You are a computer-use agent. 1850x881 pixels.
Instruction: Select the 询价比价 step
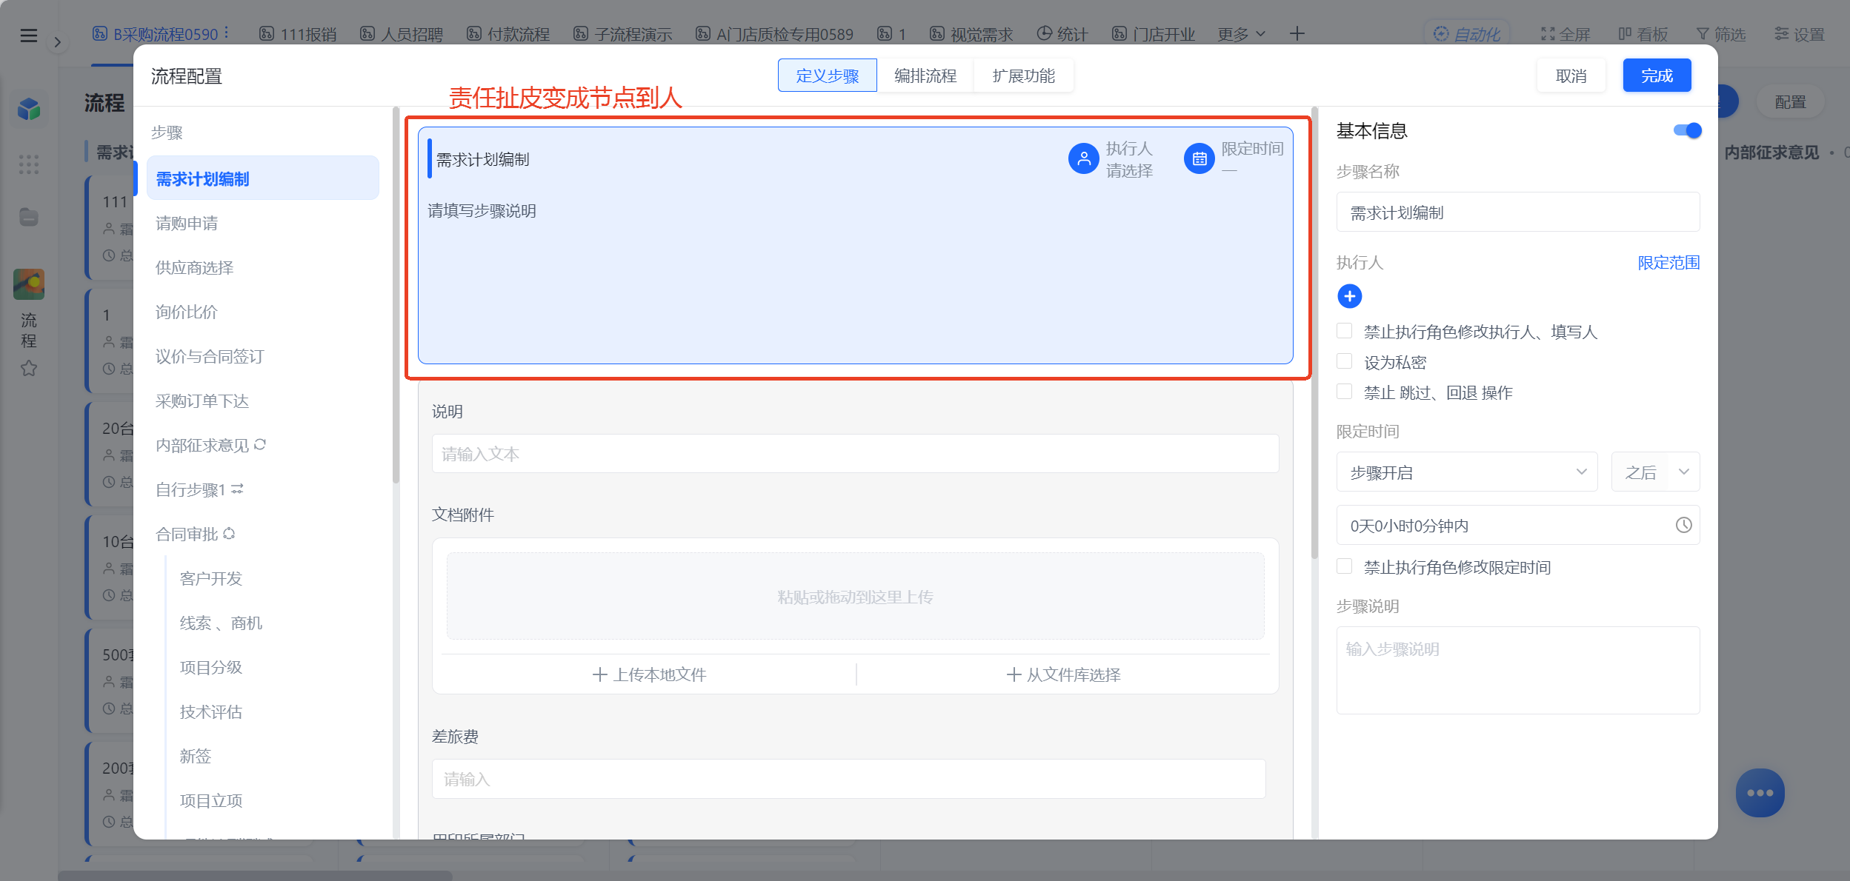point(262,312)
